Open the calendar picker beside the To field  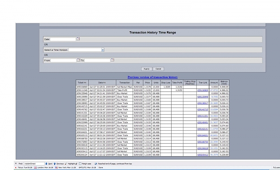click(112, 60)
